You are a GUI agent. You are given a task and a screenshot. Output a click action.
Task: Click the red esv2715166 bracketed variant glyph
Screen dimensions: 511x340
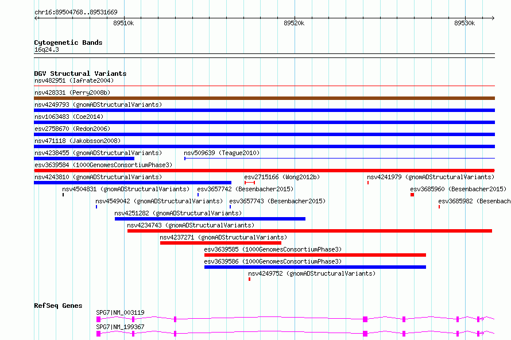250,183
